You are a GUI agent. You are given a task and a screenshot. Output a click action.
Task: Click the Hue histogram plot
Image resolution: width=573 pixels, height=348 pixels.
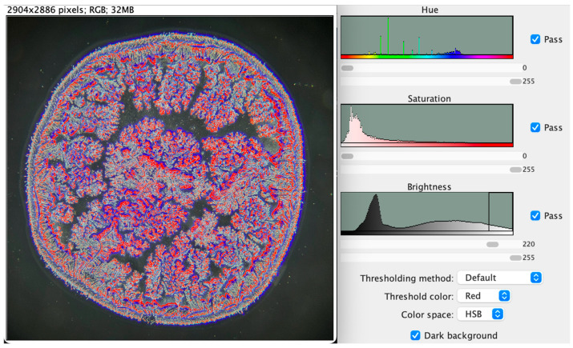(x=427, y=38)
